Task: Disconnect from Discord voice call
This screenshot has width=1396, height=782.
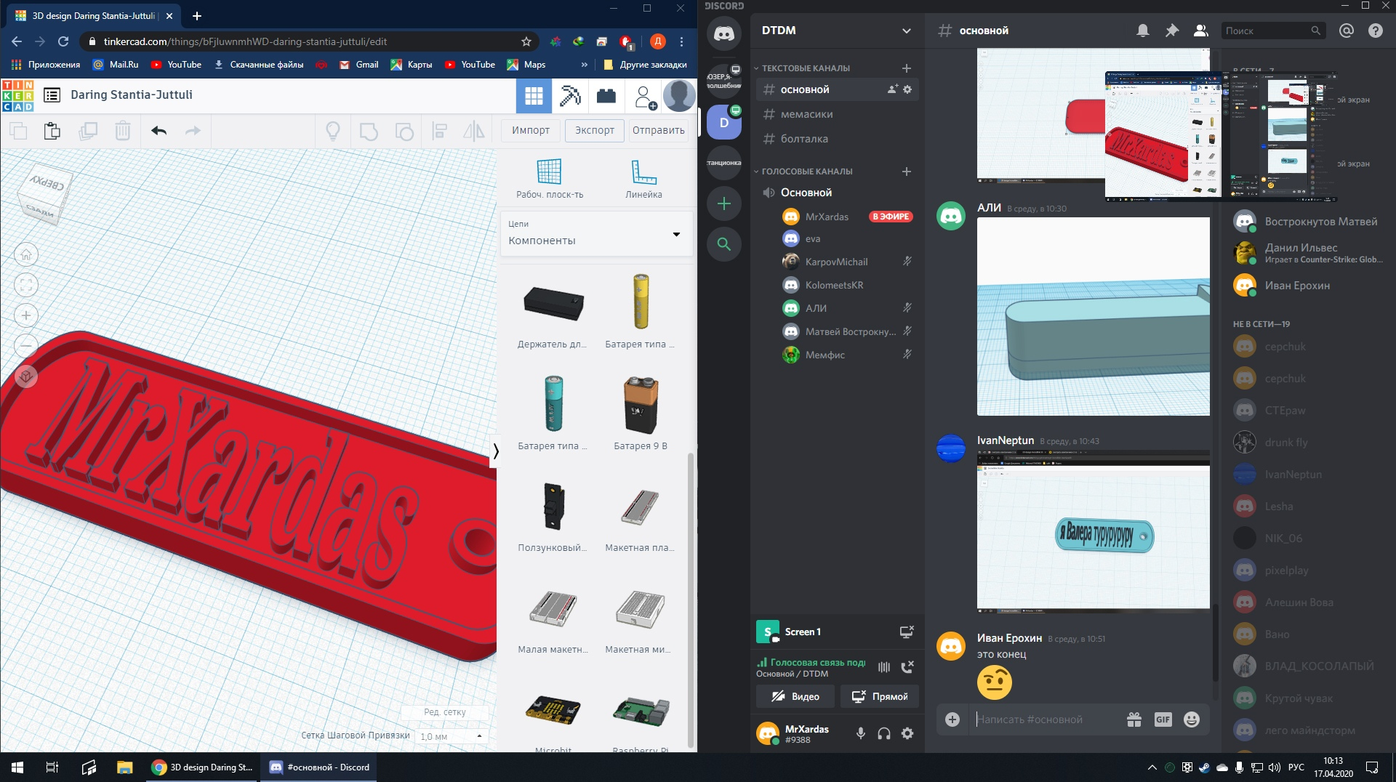Action: 907,667
